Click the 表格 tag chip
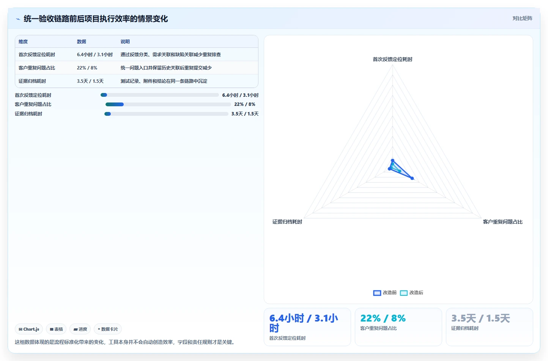This screenshot has width=548, height=361. point(56,329)
